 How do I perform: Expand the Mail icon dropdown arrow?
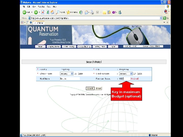click(89, 12)
